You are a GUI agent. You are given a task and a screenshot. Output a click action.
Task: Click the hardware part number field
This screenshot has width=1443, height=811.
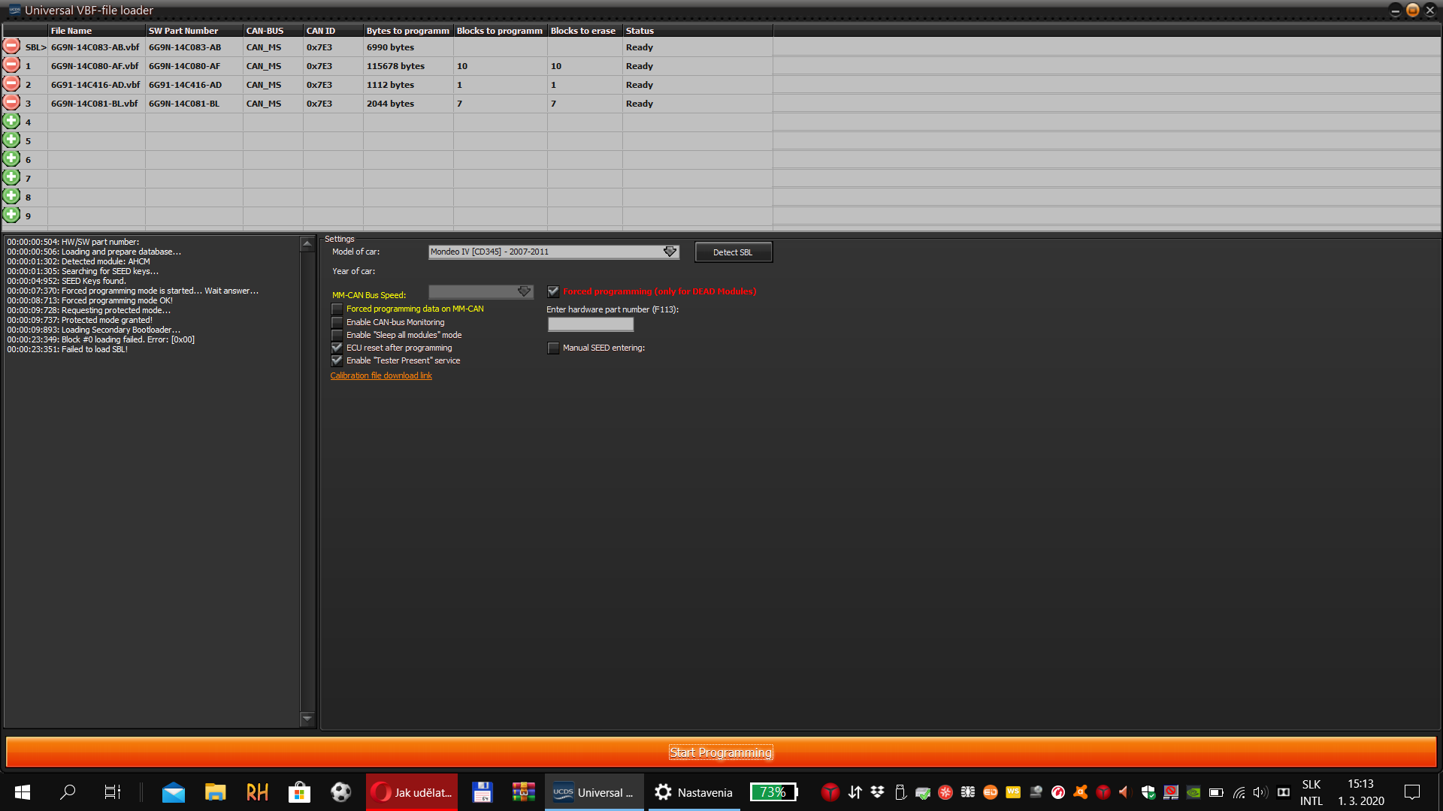[x=590, y=324]
